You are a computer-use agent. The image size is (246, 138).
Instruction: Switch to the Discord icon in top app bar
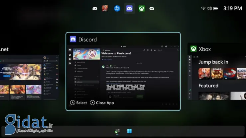coord(129,8)
